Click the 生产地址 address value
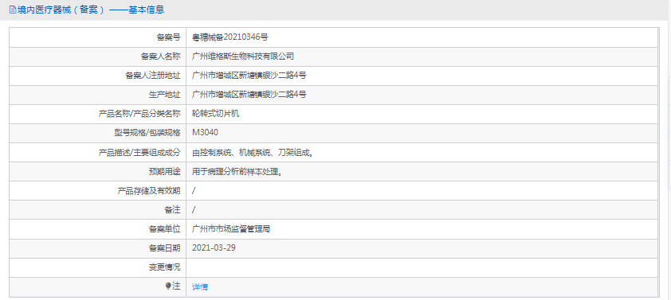The height and width of the screenshot is (300, 671). [249, 95]
